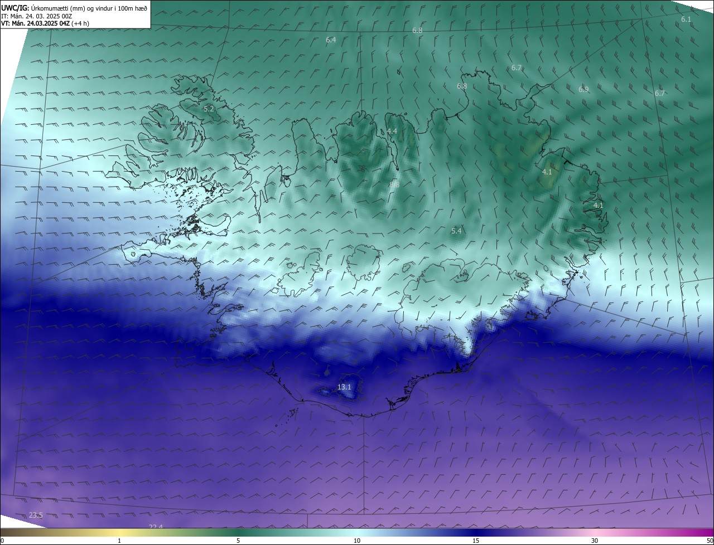Click the 6.8 value at the top map edge
714x545 pixels.
(x=417, y=30)
